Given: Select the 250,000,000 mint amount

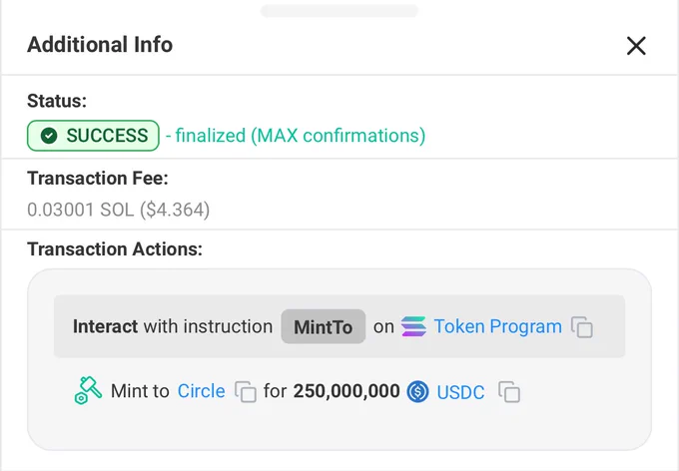Looking at the screenshot, I should click(346, 391).
